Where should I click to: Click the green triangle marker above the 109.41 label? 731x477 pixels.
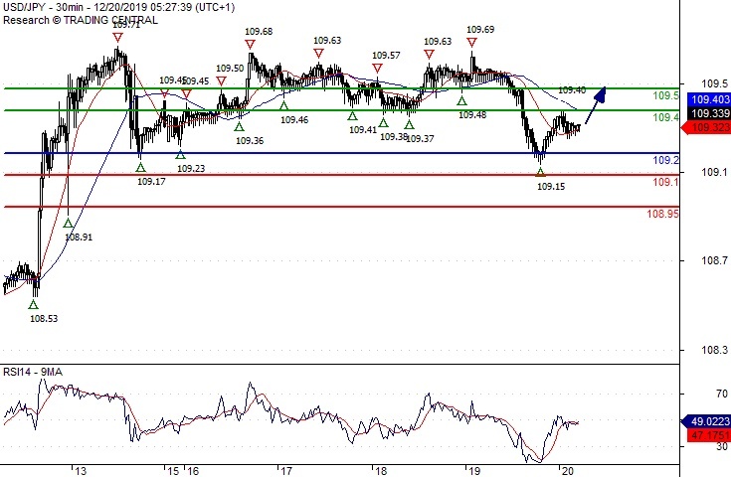352,115
